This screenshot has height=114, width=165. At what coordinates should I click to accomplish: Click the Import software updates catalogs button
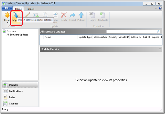(16, 18)
